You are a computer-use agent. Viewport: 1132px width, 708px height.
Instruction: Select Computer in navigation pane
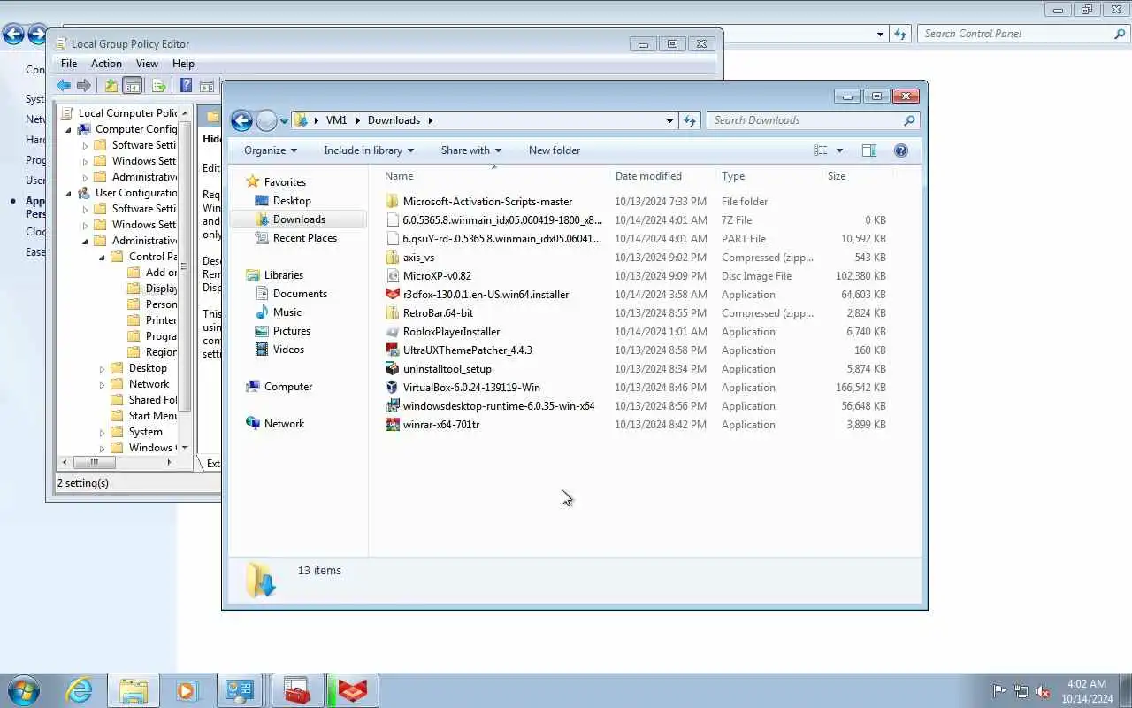(288, 387)
